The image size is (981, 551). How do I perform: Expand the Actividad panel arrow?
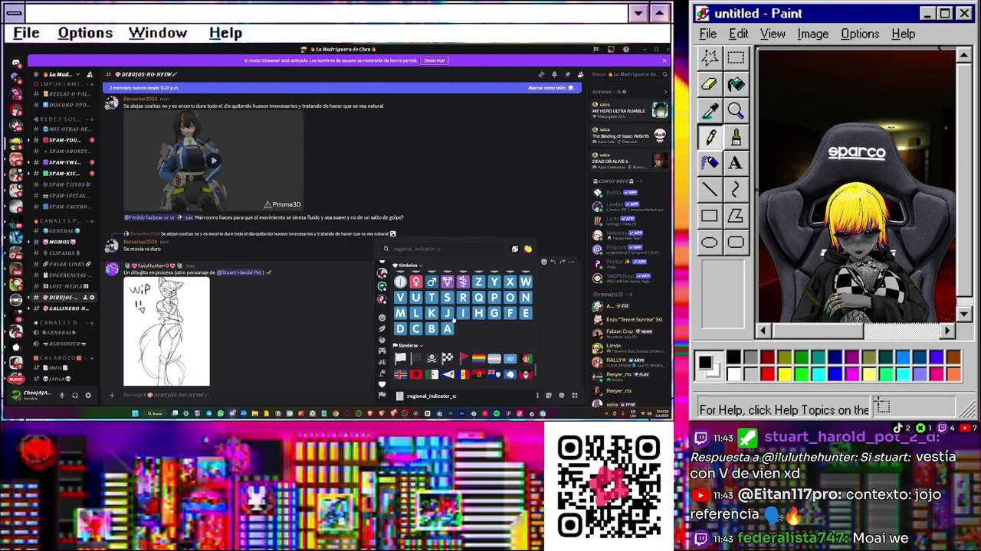[664, 91]
